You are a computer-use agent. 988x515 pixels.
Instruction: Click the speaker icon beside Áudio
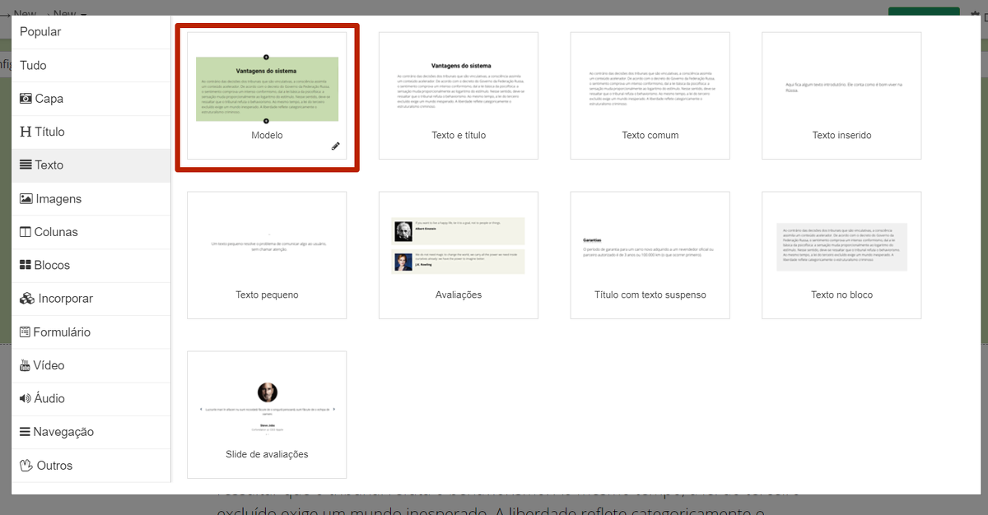coord(26,399)
